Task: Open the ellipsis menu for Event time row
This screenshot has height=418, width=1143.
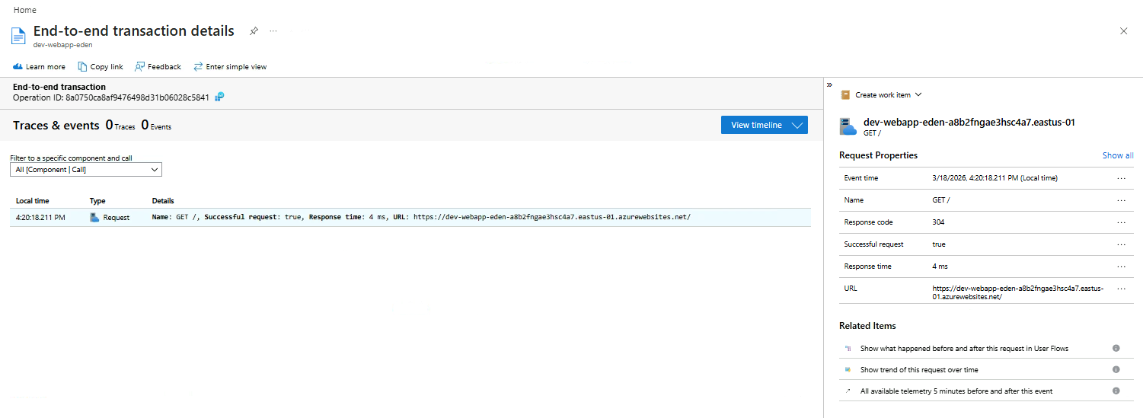Action: point(1121,178)
